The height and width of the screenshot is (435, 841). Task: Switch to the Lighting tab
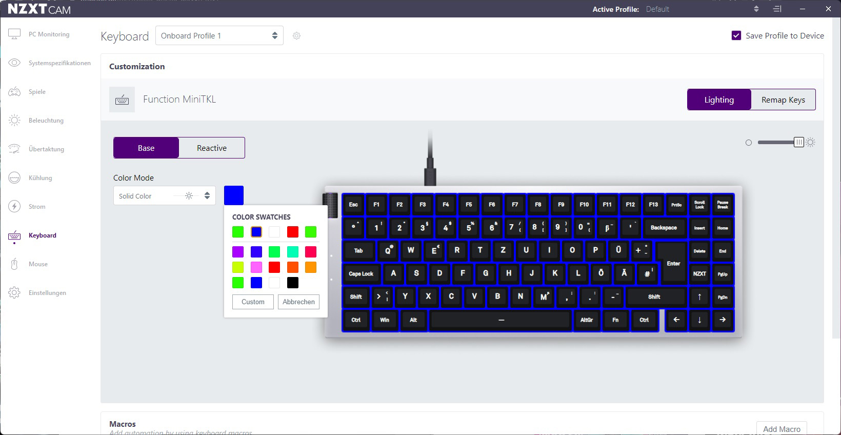point(719,100)
